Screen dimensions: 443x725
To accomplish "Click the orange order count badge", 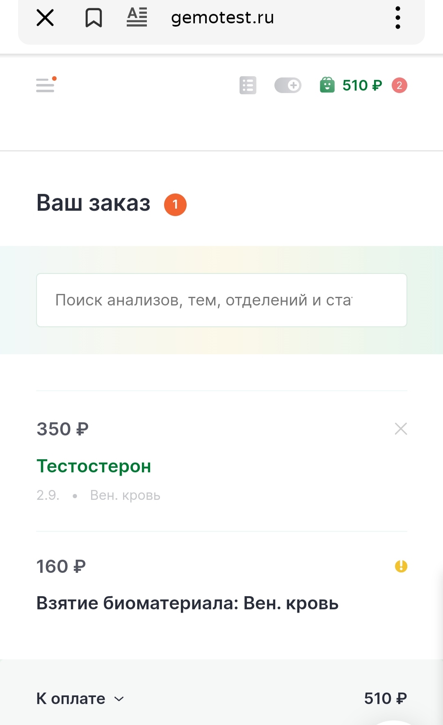I will click(175, 204).
